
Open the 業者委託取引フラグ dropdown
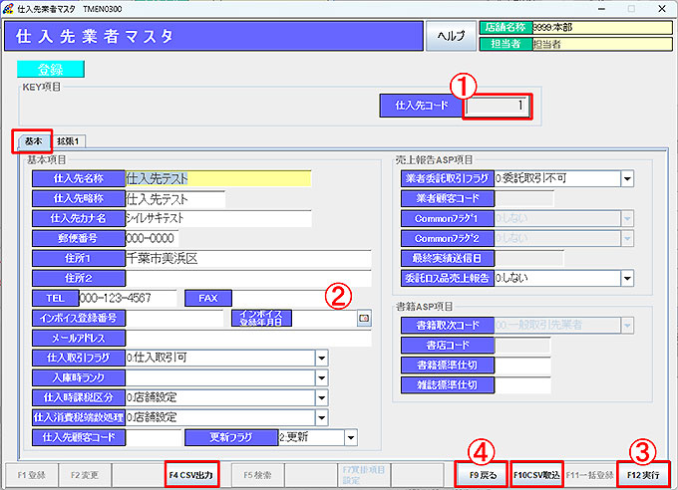(627, 179)
